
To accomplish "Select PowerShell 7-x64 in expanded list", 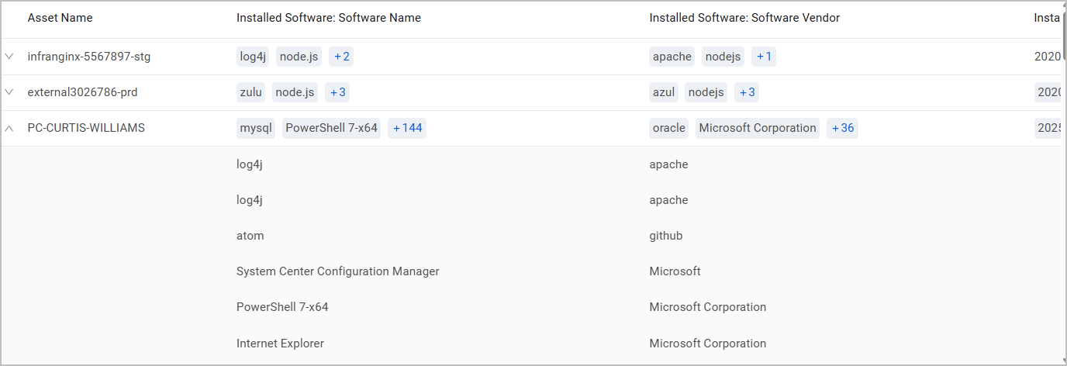I will click(282, 307).
